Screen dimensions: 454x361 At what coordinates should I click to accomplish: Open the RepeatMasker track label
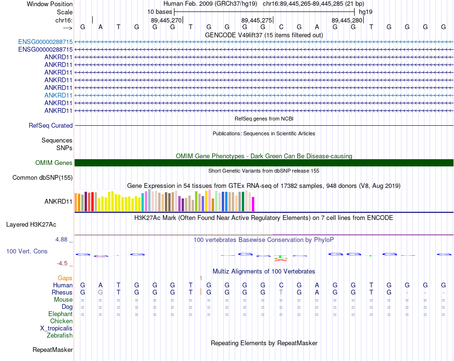[x=53, y=350]
